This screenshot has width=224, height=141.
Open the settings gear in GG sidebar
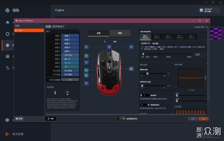[x=7, y=120]
